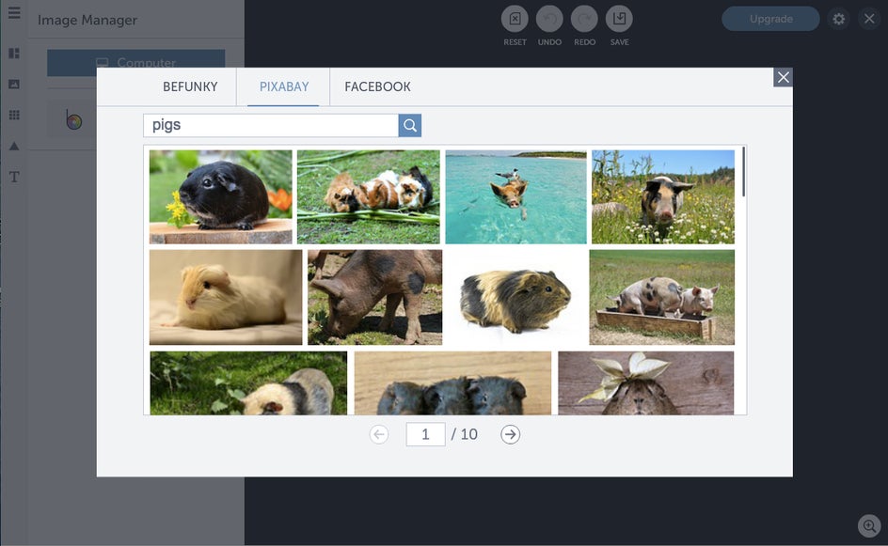Select the pig in flower meadow thumbnail
Viewport: 888px width, 546px height.
click(x=663, y=197)
